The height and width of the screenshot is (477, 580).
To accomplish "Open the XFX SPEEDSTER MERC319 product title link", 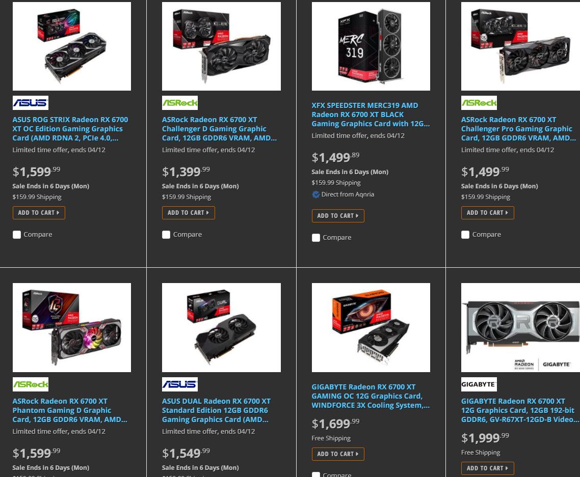I will (371, 115).
